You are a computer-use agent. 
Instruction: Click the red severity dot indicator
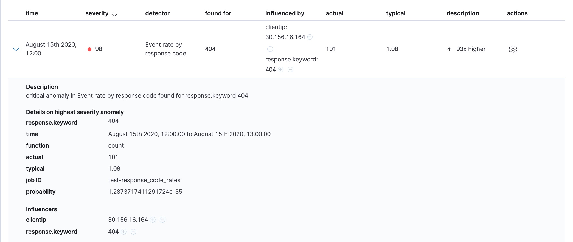(89, 49)
